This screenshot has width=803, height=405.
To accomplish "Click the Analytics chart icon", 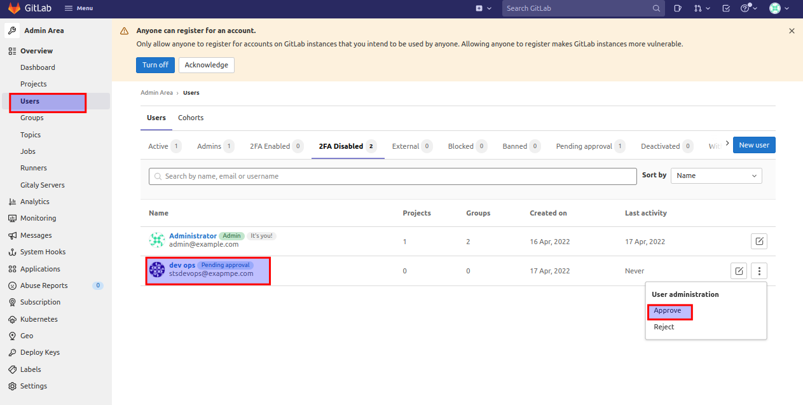I will tap(12, 202).
